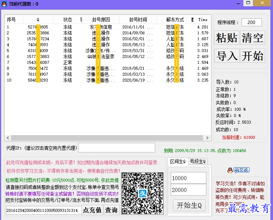The width and height of the screenshot is (273, 220).
Task: Switch to the 区间生Q tab
Action: (178, 162)
